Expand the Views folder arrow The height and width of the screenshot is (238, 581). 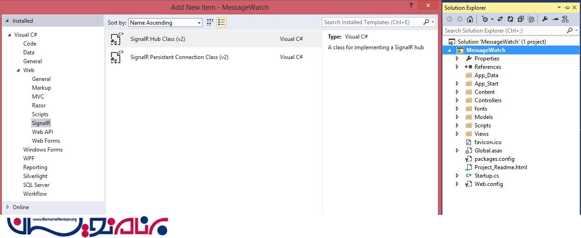457,134
